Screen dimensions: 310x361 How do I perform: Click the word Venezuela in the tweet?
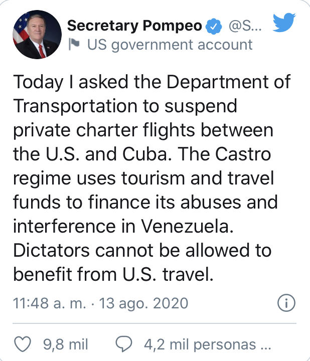coord(187,226)
